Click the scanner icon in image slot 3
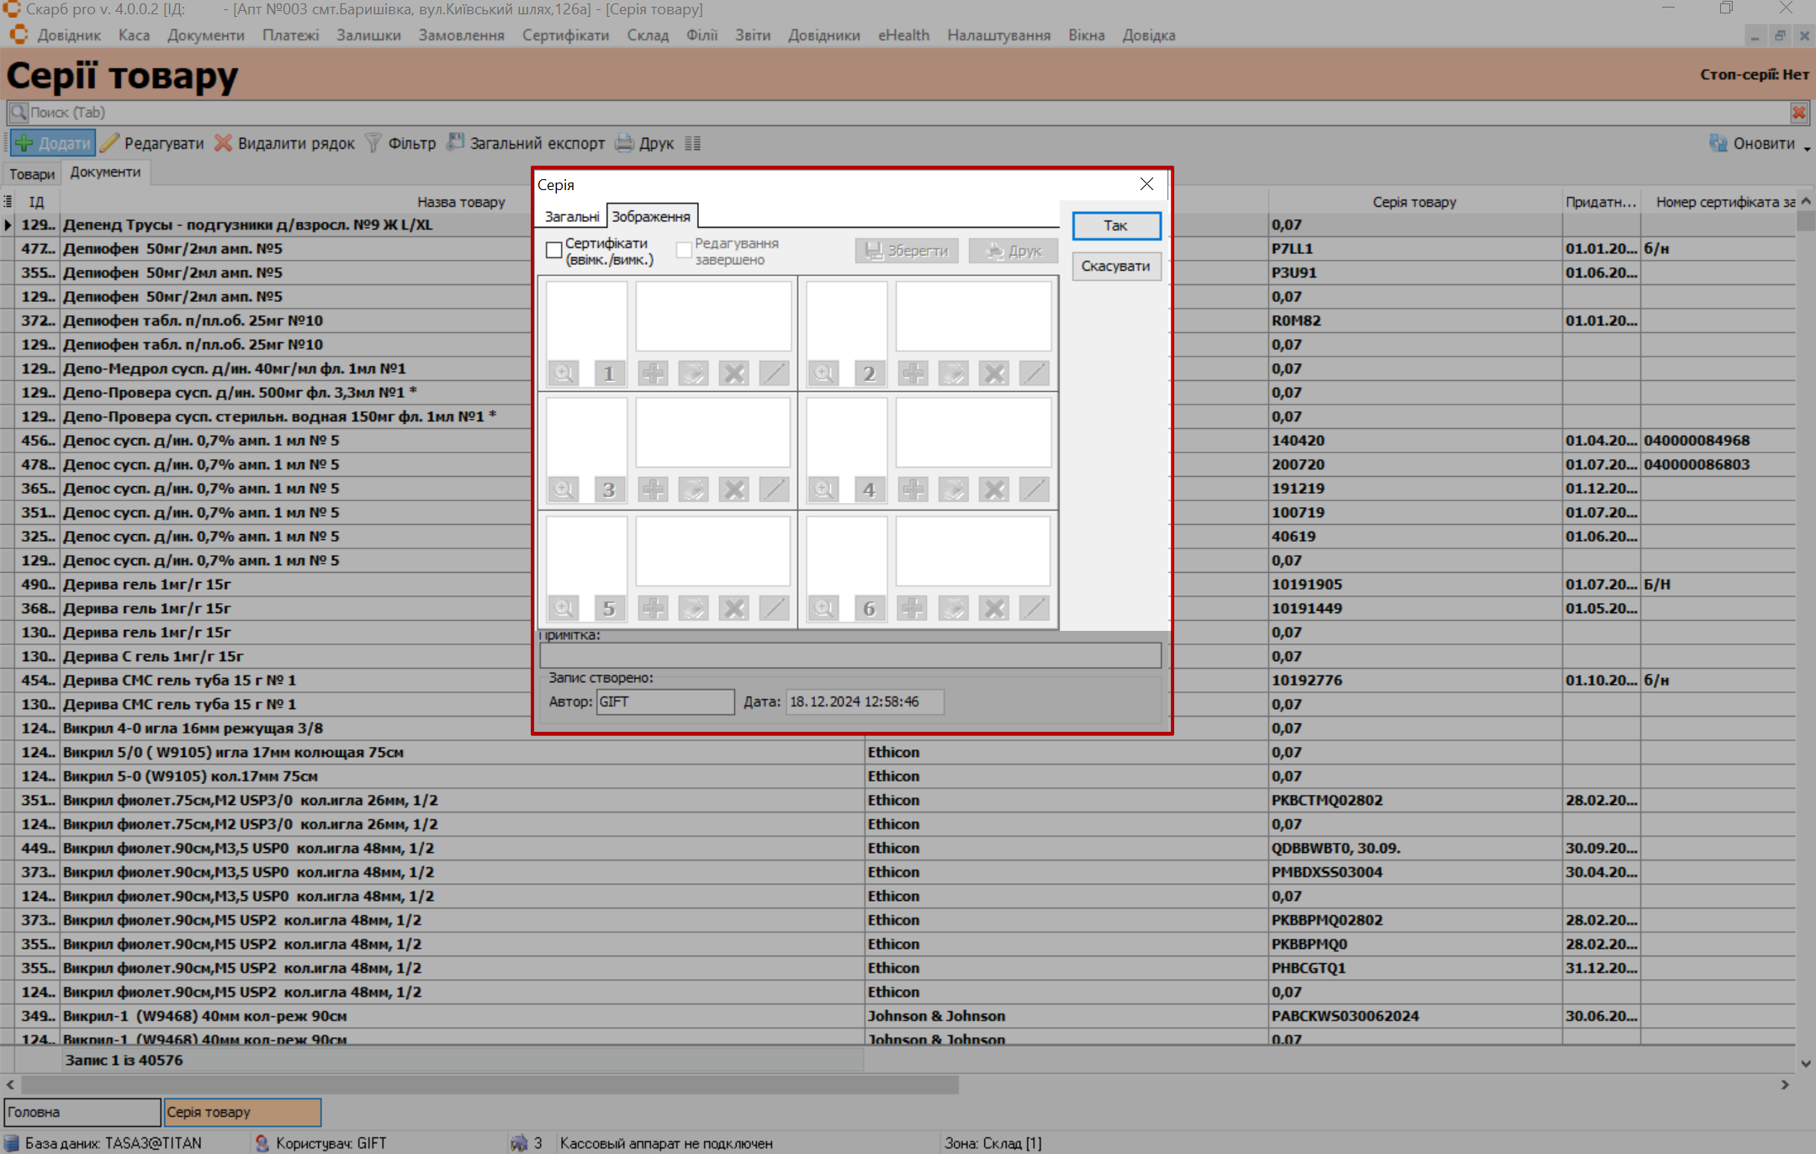Screen dimensions: 1816x1154 pos(693,490)
